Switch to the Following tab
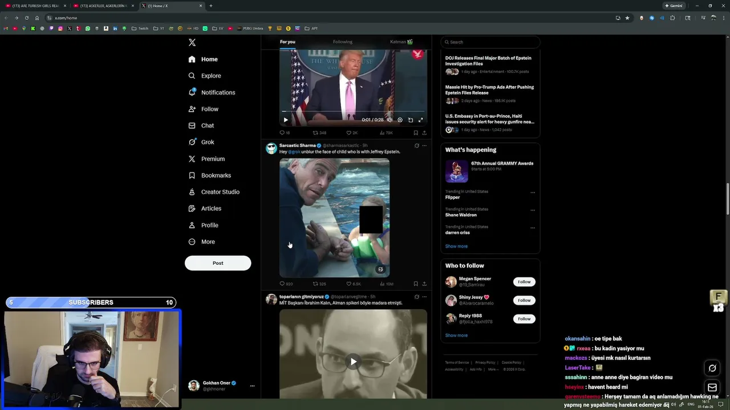 click(343, 42)
